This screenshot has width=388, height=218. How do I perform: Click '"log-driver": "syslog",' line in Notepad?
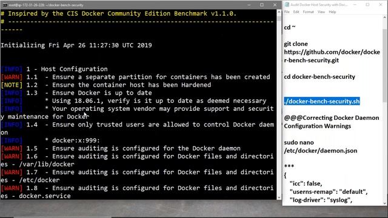(x=321, y=200)
